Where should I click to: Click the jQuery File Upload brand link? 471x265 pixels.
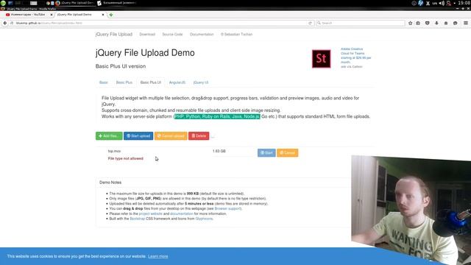[114, 35]
